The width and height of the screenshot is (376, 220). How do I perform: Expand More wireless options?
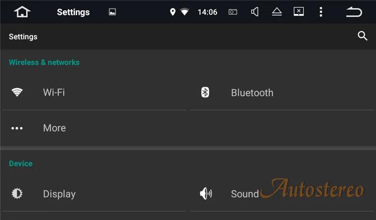pyautogui.click(x=94, y=128)
